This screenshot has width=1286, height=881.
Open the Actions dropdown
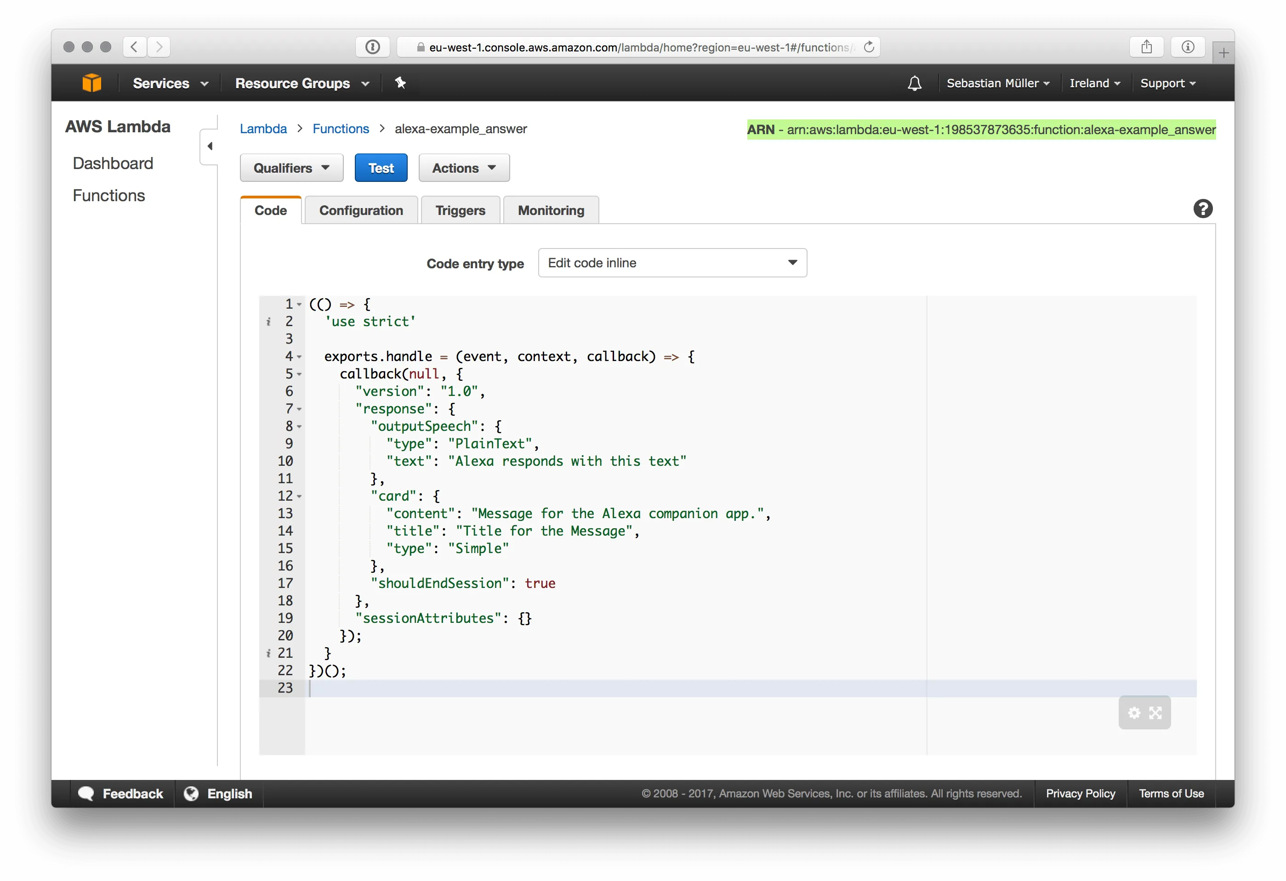(x=464, y=168)
